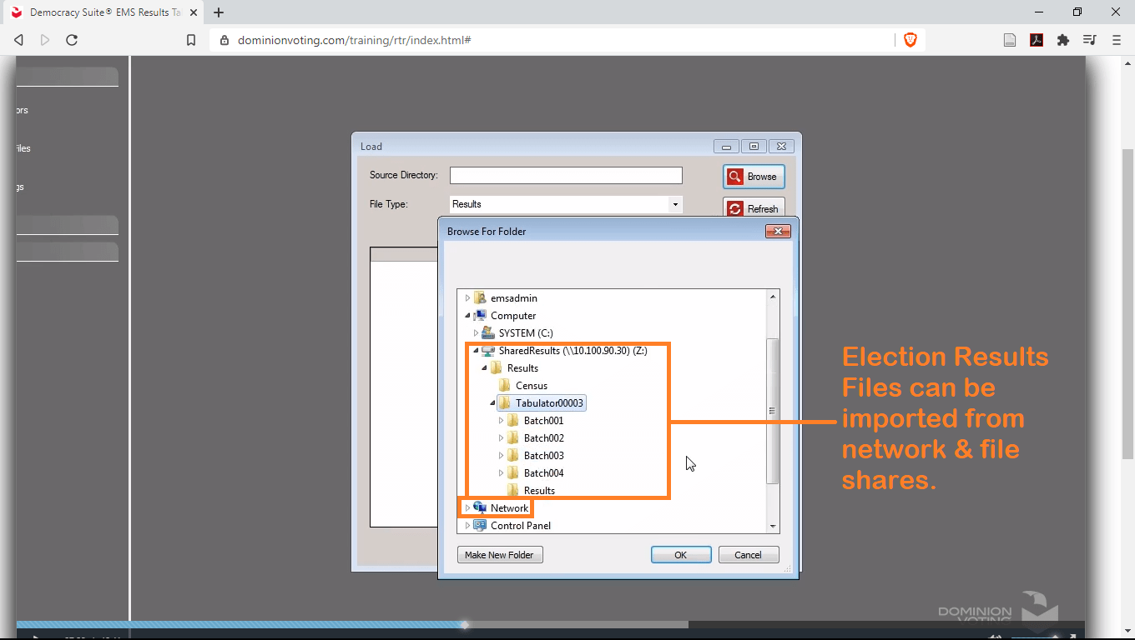Click folder tree scrollbar up arrow
Screen dimensions: 1135x640
(x=773, y=297)
